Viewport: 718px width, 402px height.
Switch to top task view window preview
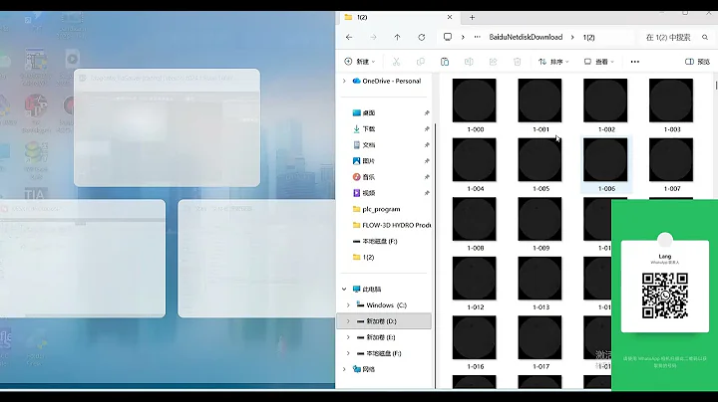coord(167,127)
